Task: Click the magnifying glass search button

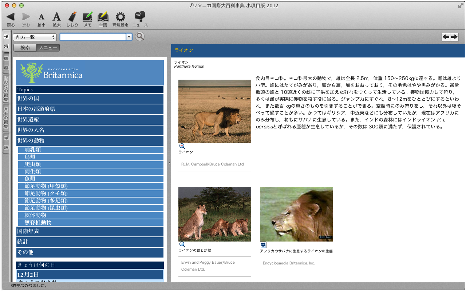Action: (x=140, y=37)
